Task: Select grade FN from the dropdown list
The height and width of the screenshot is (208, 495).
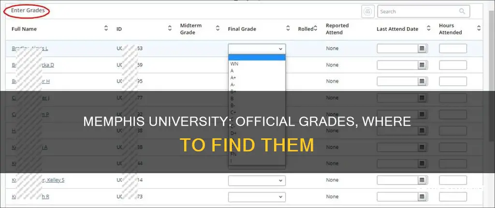Action: tap(233, 154)
